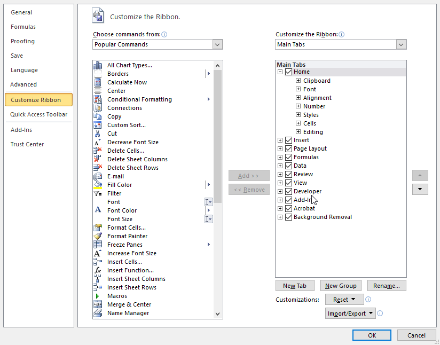Viewport: 440px width, 345px height.
Task: Switch to the Quick Access Toolbar category
Action: (38, 114)
